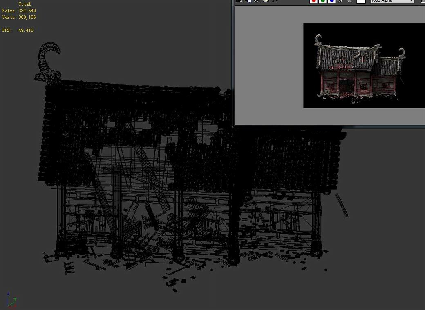Toggle the green channel in render window
Image resolution: width=425 pixels, height=310 pixels.
(x=322, y=1)
